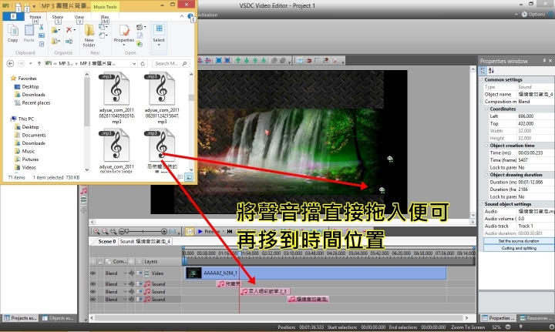Click the Rename icon in Explorer ribbon
The height and width of the screenshot is (332, 555).
click(x=69, y=42)
